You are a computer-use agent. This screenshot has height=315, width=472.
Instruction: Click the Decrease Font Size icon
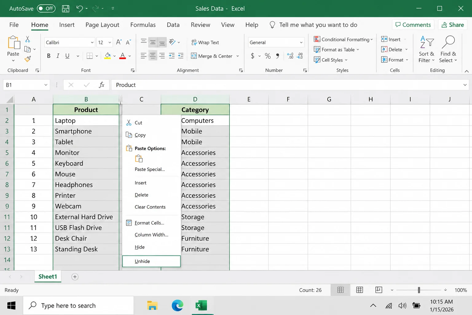pos(128,42)
